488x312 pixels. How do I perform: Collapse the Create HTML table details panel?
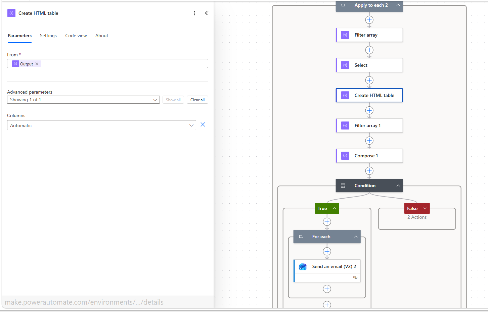pos(207,13)
